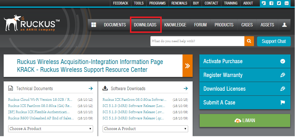295x137 pixels.
Task: Click the Technical Documents page icon
Action: pyautogui.click(x=11, y=88)
